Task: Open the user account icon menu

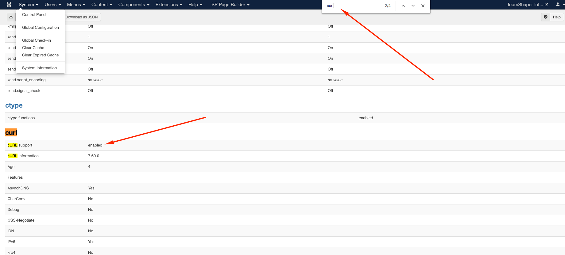Action: 559,5
